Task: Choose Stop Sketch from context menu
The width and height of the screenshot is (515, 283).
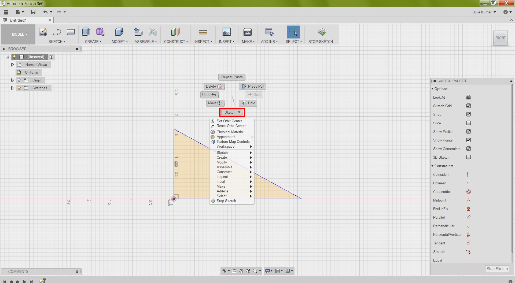Action: 226,201
